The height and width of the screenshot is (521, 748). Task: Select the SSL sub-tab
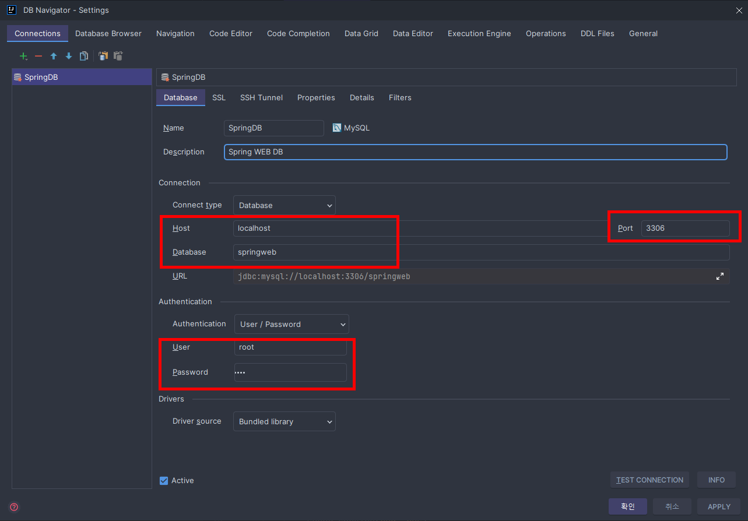[219, 97]
